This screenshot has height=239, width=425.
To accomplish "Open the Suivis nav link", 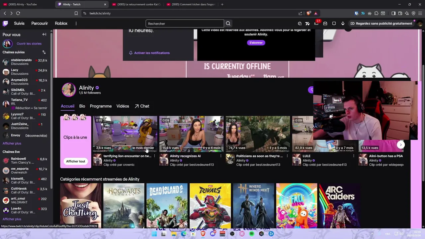I will coord(19,24).
